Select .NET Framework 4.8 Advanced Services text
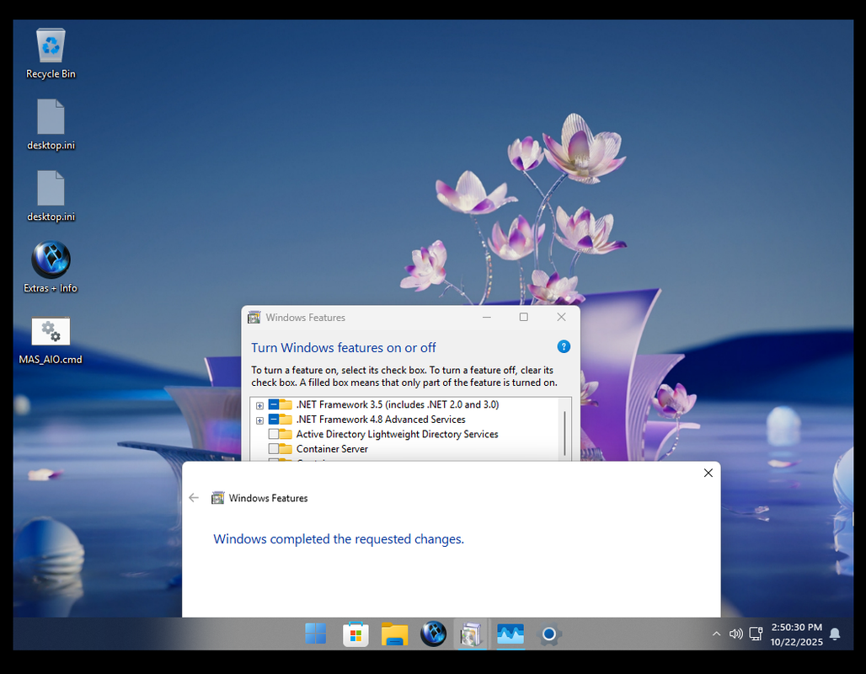 coord(381,420)
